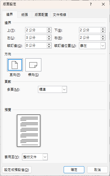Open the 版面配置 tab
This screenshot has width=110, height=176.
(x=41, y=15)
